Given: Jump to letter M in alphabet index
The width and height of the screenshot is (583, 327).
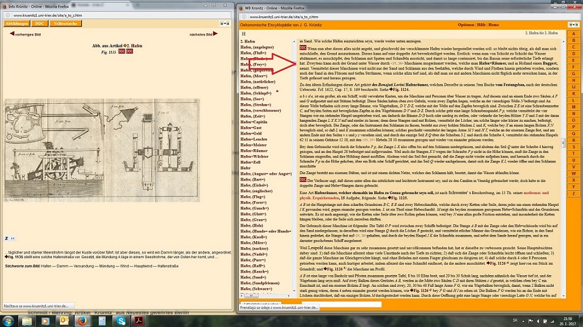Looking at the screenshot, I should click(x=574, y=106).
